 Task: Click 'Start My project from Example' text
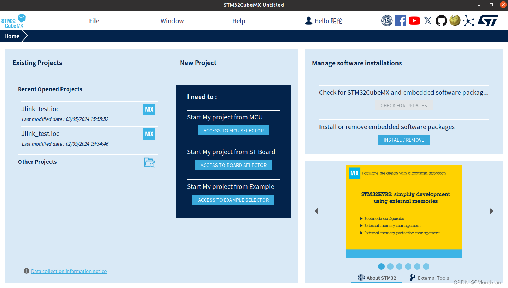230,186
